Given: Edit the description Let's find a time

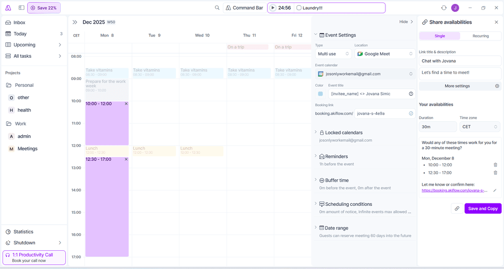Looking at the screenshot, I should pyautogui.click(x=460, y=74).
